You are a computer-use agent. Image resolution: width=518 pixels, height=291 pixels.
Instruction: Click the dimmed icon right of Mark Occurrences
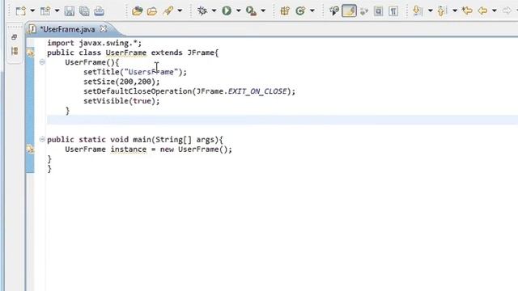pyautogui.click(x=364, y=11)
